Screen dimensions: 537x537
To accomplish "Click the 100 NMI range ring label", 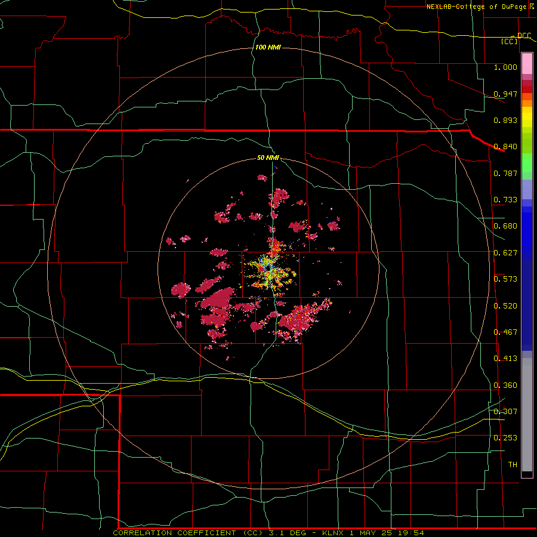I will tap(268, 47).
